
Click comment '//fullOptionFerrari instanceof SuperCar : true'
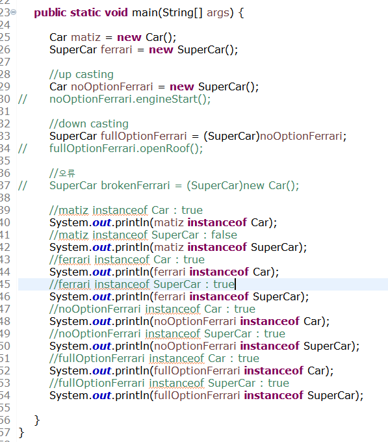pos(170,383)
